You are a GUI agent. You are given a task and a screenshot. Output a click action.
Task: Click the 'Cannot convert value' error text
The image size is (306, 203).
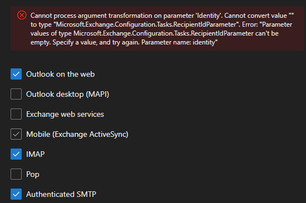[256, 16]
